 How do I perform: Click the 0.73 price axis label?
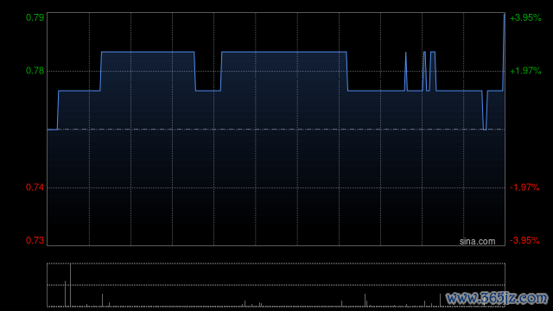coord(35,240)
